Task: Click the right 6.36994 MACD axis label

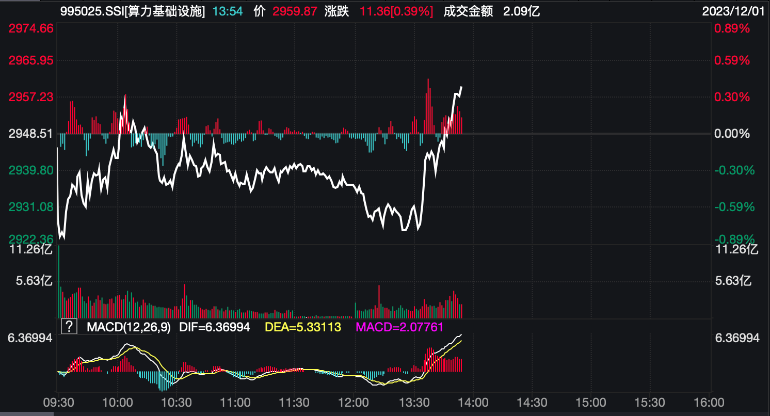Action: (737, 338)
